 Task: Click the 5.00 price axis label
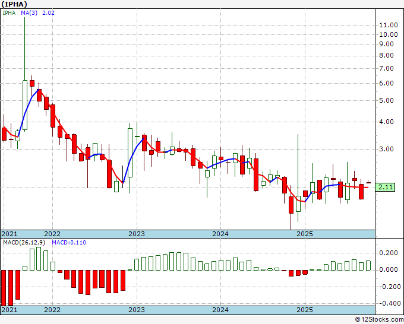point(387,101)
